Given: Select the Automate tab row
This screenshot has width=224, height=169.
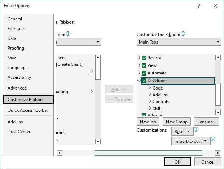Looking at the screenshot, I should [157, 73].
